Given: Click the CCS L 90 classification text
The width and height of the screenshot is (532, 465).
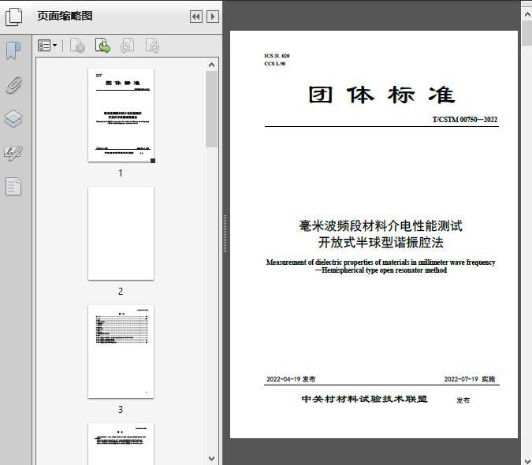Looking at the screenshot, I should [x=275, y=63].
